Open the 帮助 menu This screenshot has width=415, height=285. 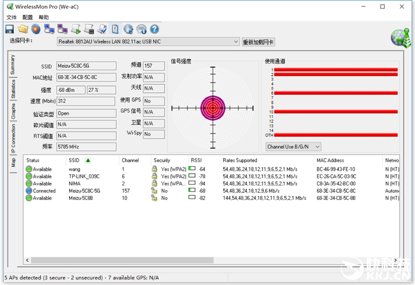point(44,17)
